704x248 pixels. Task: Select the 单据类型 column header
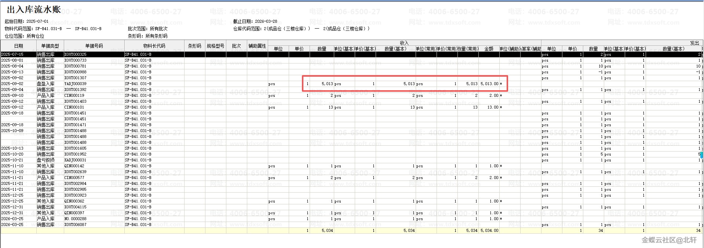[x=50, y=46]
